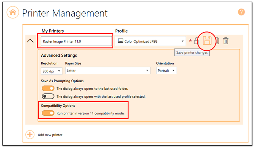Click the Resolution label
The width and height of the screenshot is (254, 148).
click(x=49, y=63)
